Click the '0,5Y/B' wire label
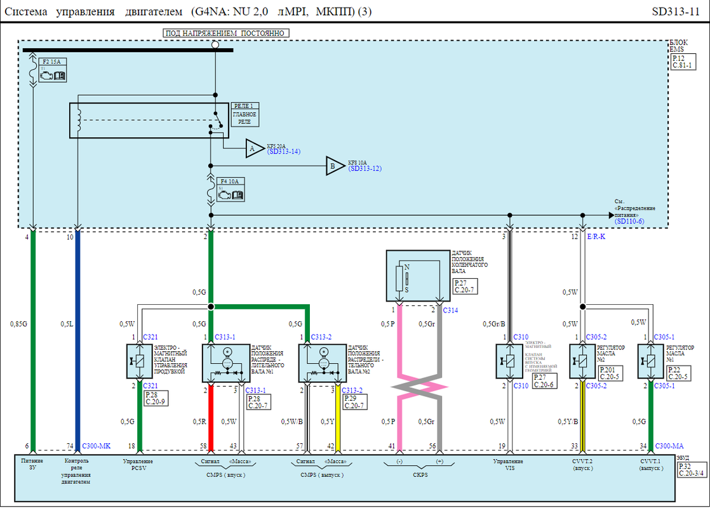Viewport: 710px width, 508px height. pyautogui.click(x=568, y=422)
